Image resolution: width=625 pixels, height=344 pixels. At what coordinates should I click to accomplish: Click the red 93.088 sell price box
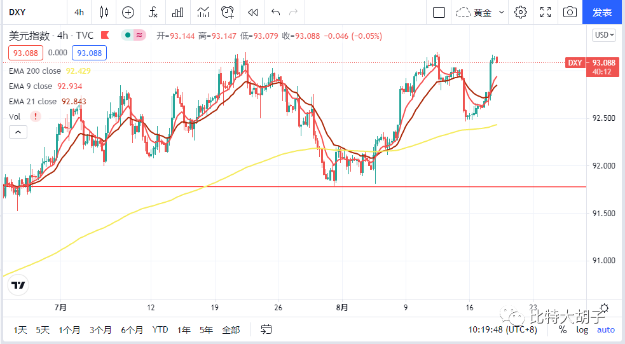coord(25,53)
